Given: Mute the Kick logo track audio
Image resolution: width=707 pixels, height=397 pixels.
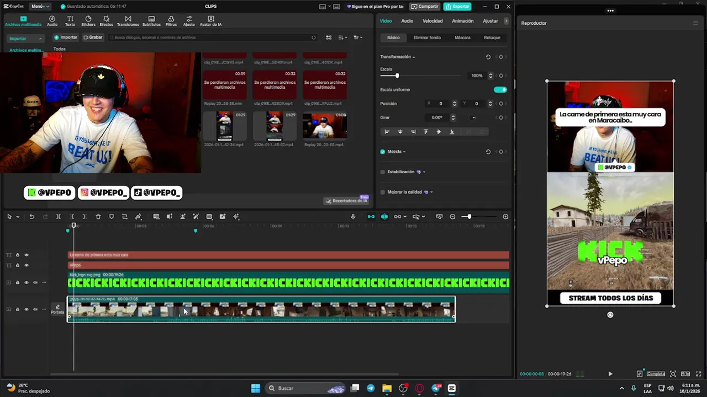Looking at the screenshot, I should pos(35,282).
